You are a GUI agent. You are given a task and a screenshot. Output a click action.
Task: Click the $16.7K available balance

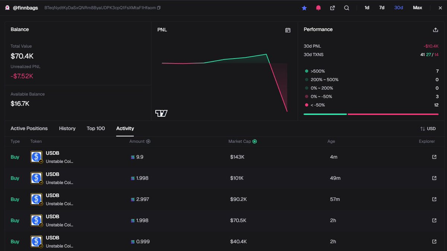pyautogui.click(x=20, y=104)
